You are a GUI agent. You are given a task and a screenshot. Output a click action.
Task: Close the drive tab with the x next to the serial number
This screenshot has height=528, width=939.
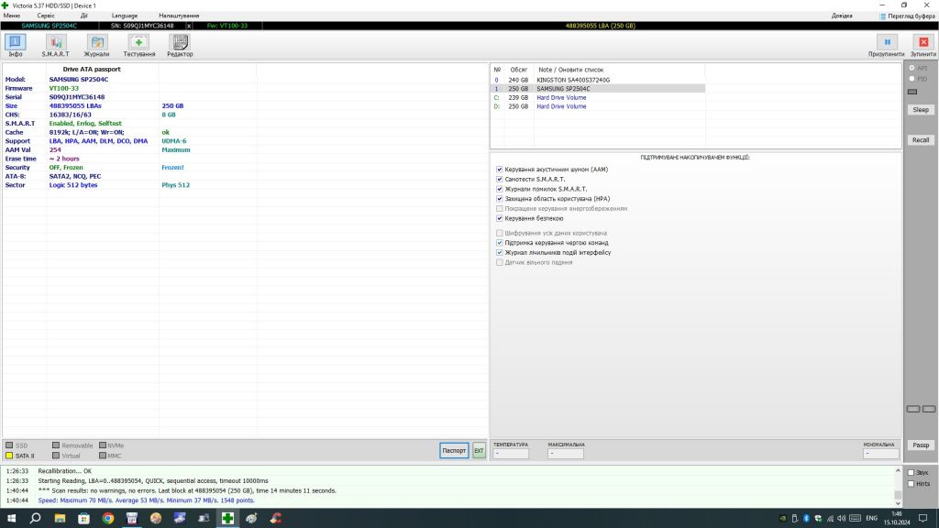[x=189, y=26]
